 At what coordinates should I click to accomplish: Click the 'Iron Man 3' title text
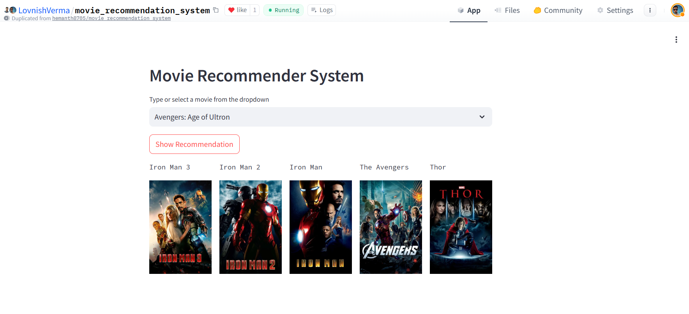pos(170,167)
